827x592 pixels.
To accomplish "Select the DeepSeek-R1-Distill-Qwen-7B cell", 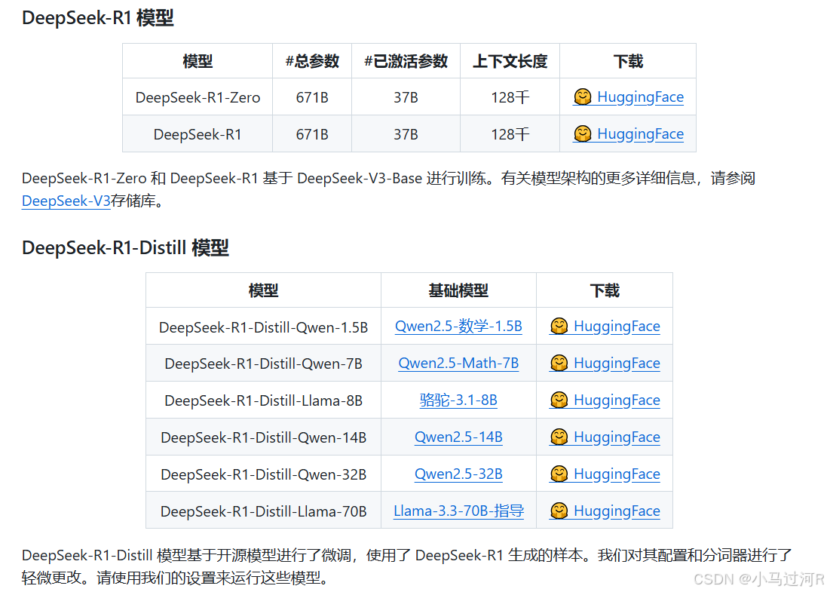I will point(264,363).
